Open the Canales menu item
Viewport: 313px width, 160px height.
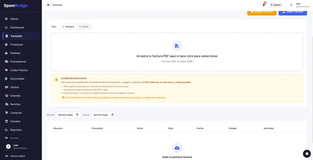[21, 121]
